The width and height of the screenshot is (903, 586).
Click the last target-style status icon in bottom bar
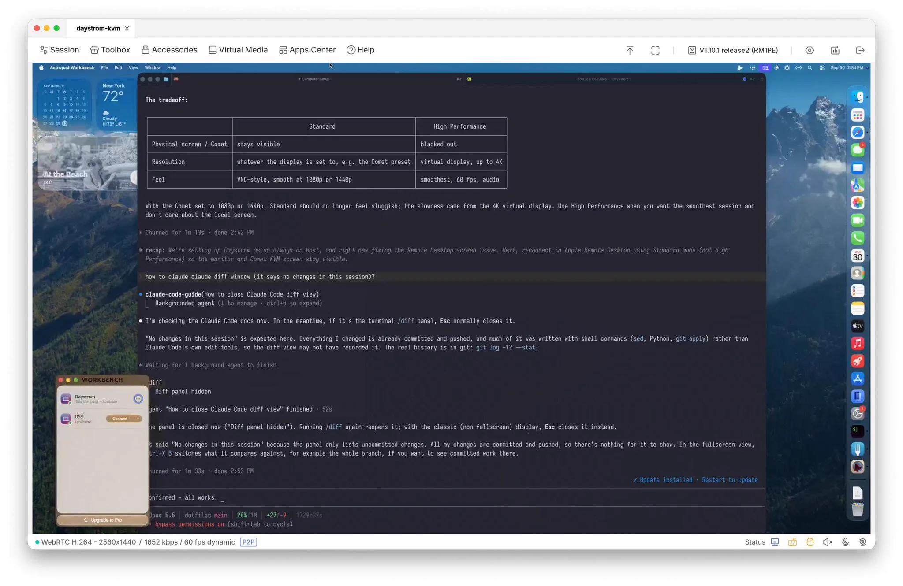coord(863,542)
